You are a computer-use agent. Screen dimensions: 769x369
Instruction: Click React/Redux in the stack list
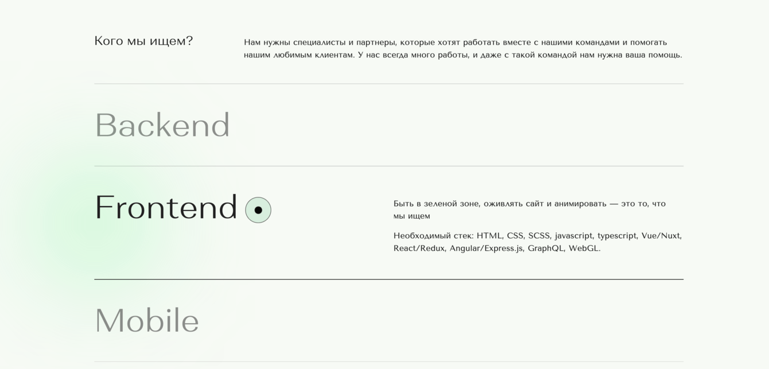pos(419,248)
